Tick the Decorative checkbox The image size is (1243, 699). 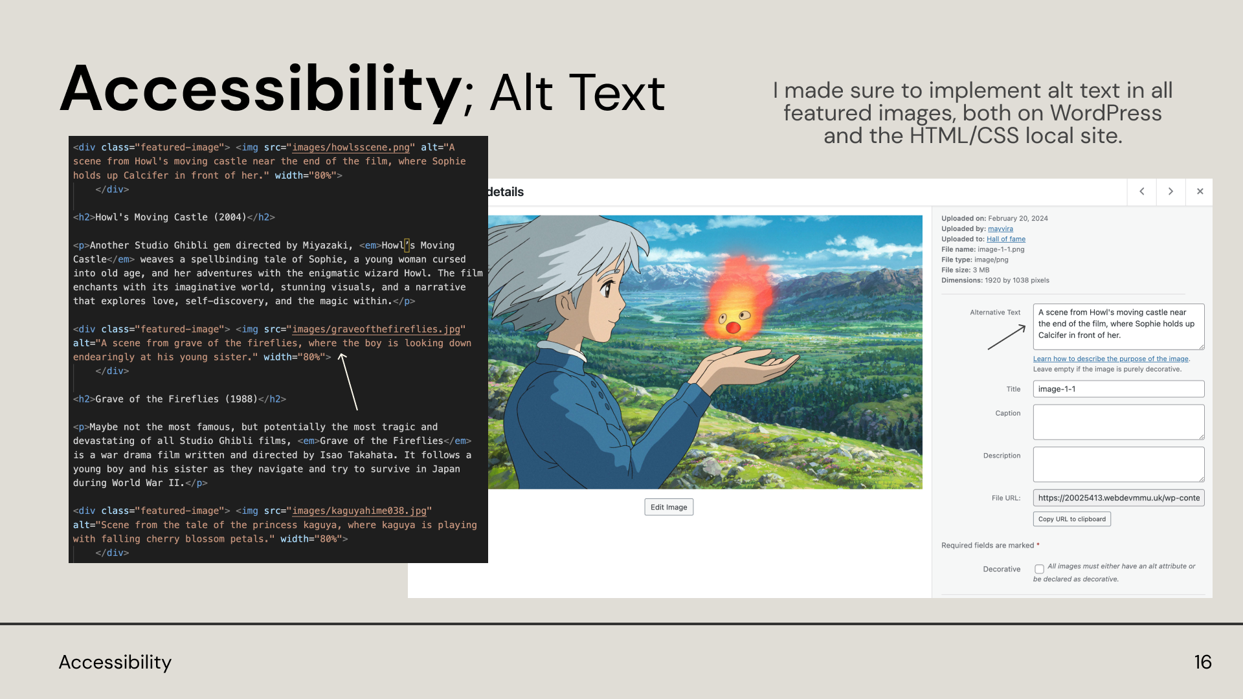coord(1039,570)
